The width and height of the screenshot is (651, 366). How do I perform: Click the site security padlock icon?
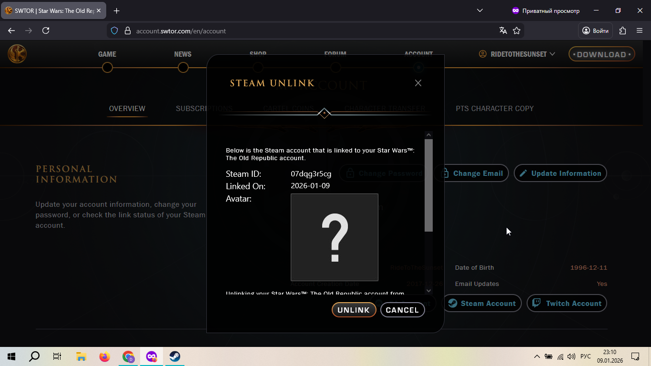[x=127, y=30]
